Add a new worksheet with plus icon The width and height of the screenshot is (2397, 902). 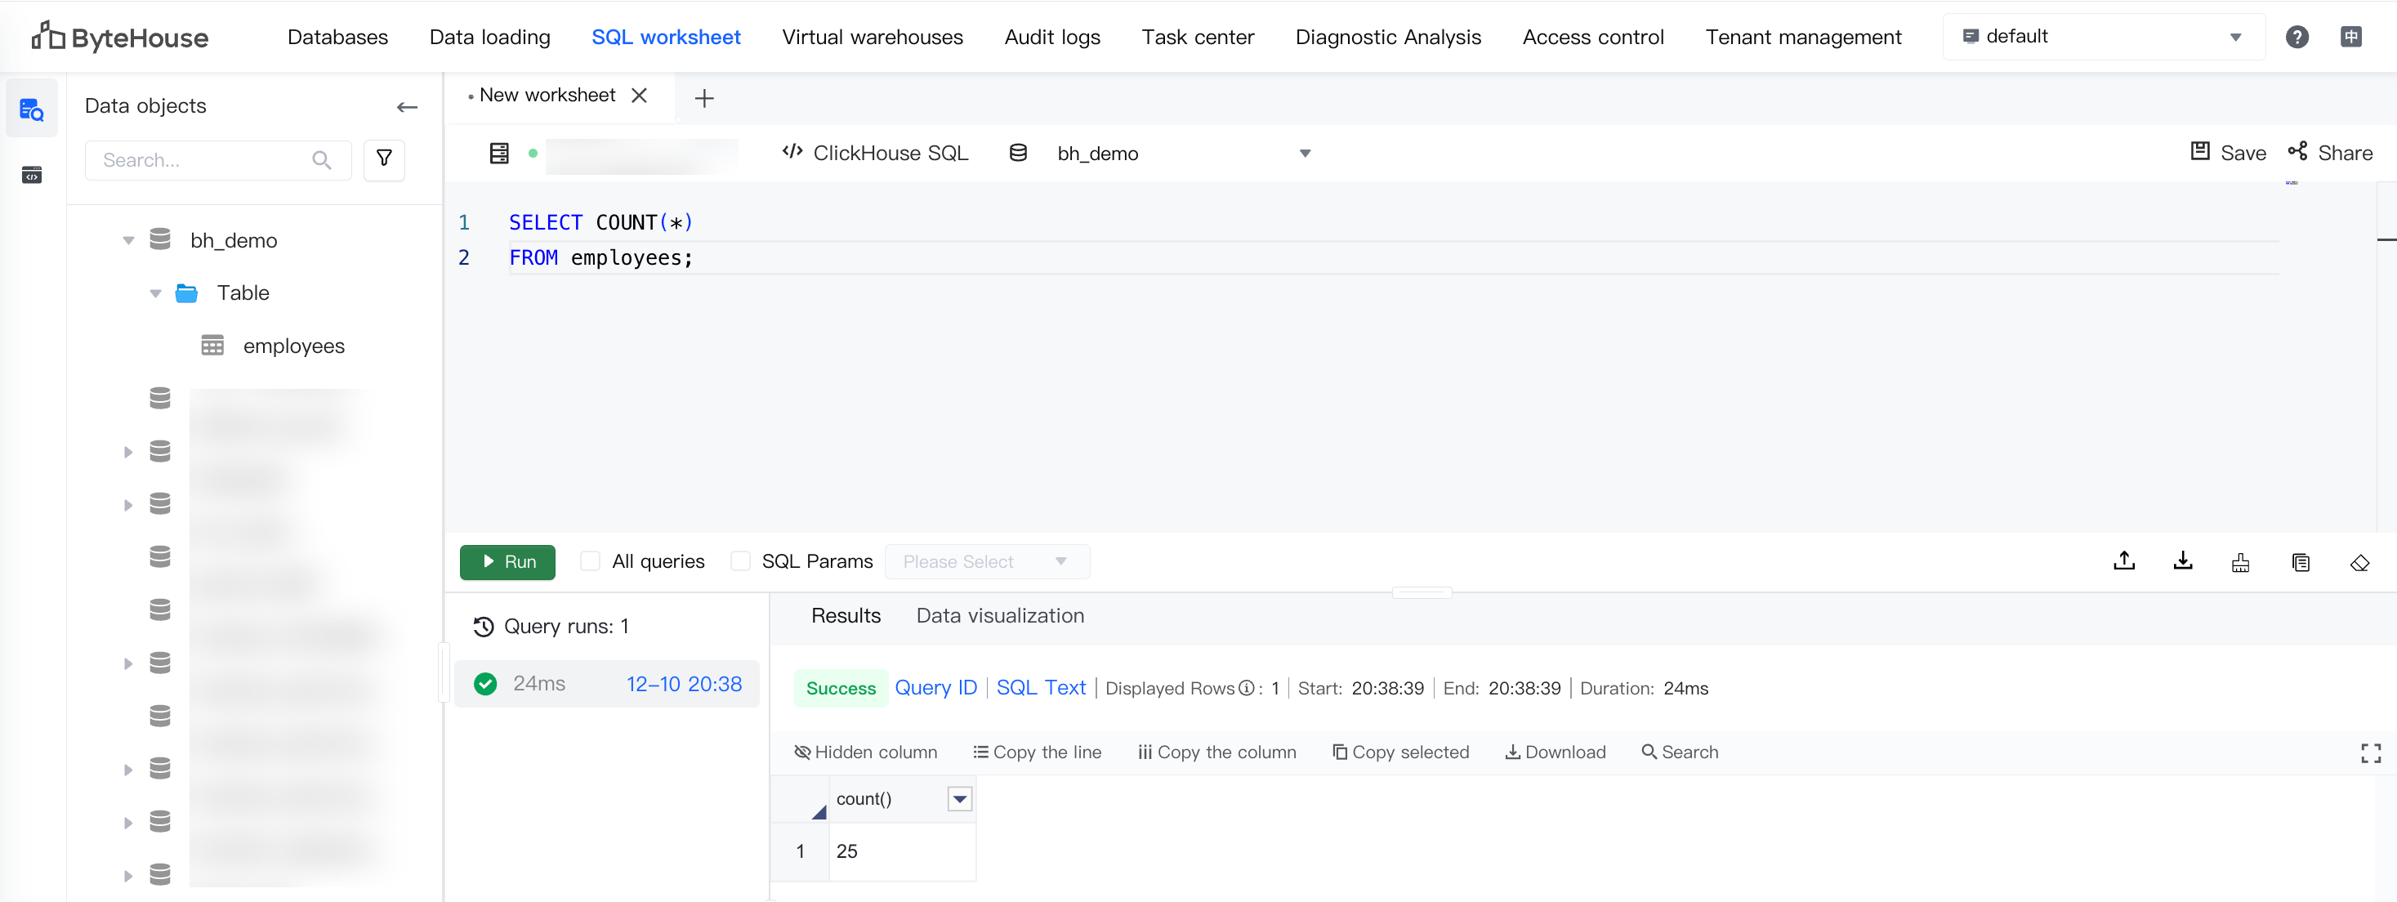coord(704,98)
